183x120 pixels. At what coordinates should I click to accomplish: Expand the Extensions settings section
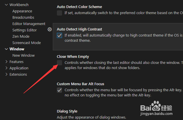7,75
